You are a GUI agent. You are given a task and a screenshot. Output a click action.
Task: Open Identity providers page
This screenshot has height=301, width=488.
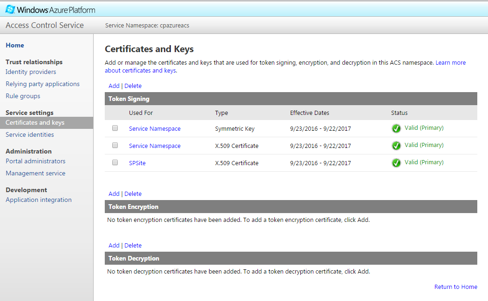click(31, 72)
